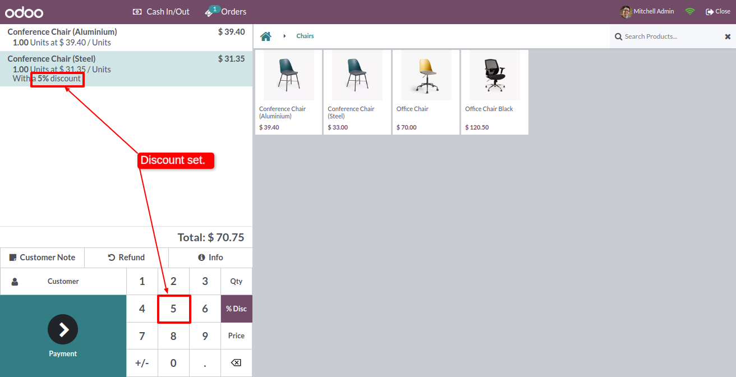Tap numpad key 5
Viewport: 736px width, 377px height.
click(173, 309)
